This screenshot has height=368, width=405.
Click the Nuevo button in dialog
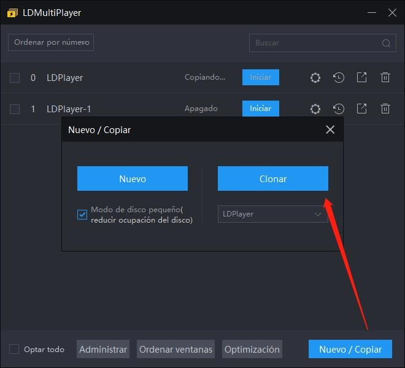click(133, 178)
